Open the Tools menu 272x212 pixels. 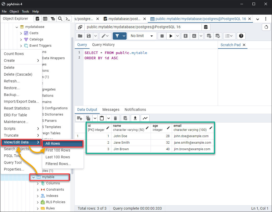(25, 11)
